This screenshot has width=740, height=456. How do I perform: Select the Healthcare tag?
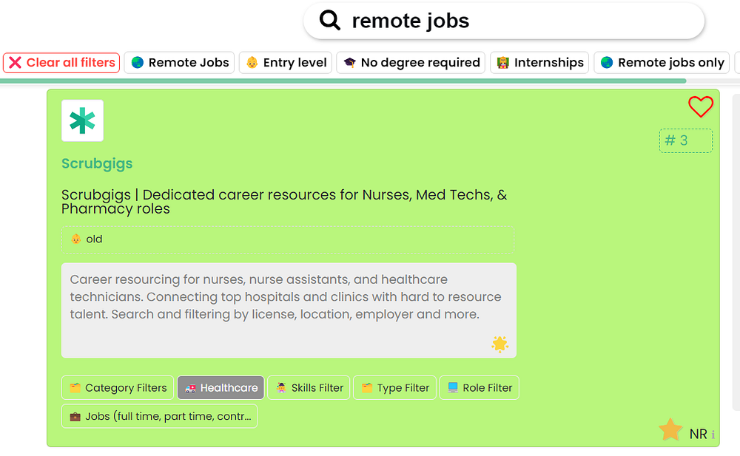(221, 388)
